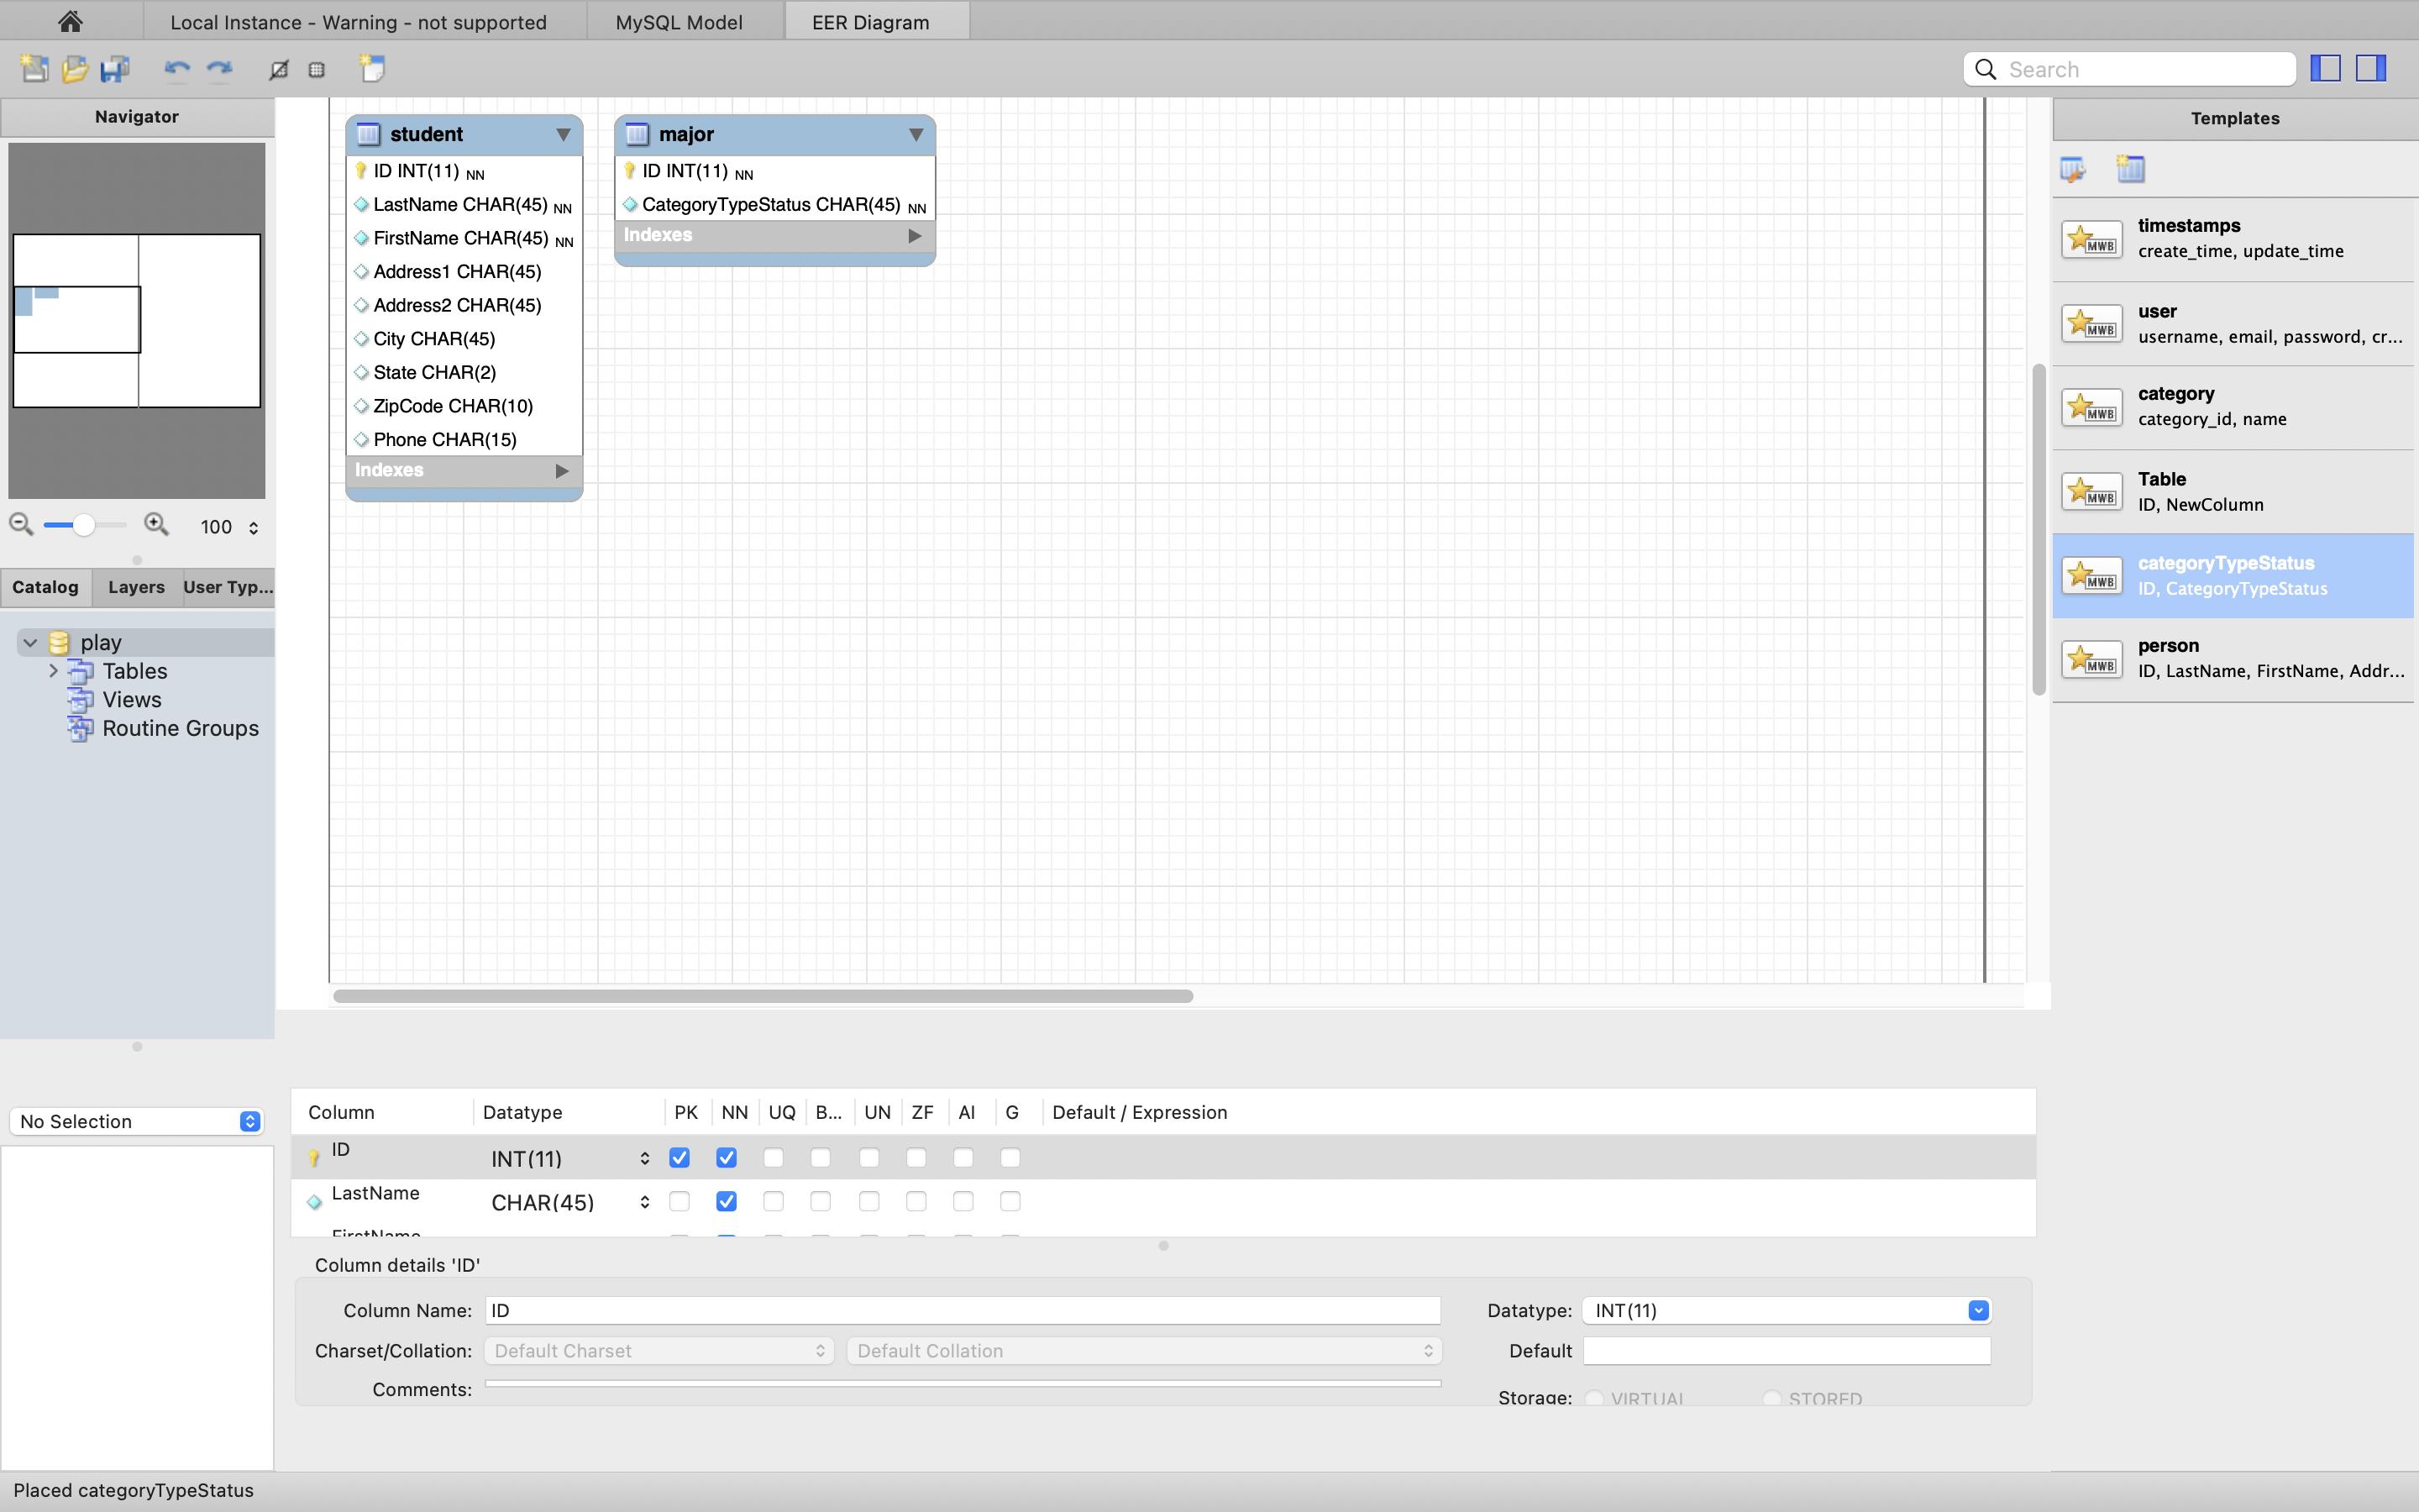Image resolution: width=2419 pixels, height=1512 pixels.
Task: Enable the UQ checkbox for the ID column
Action: coord(774,1157)
